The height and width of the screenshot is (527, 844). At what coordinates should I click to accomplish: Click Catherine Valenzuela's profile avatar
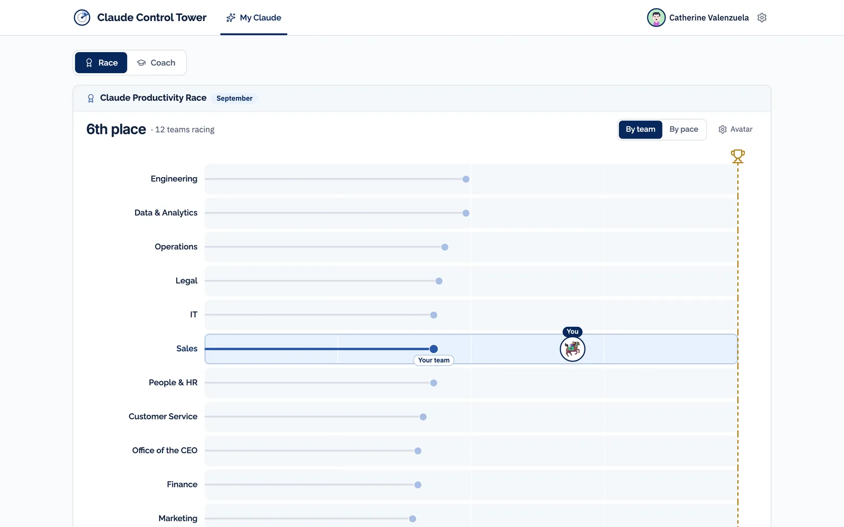click(656, 17)
